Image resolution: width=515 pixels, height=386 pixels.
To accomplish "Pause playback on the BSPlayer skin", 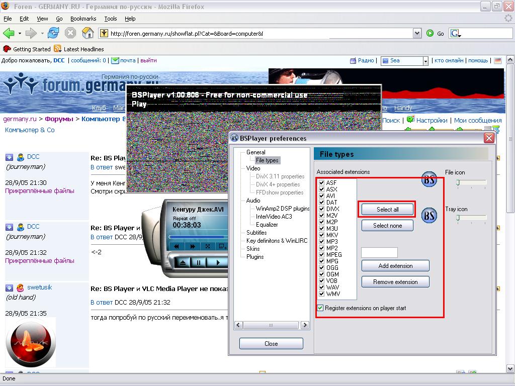I will (198, 262).
